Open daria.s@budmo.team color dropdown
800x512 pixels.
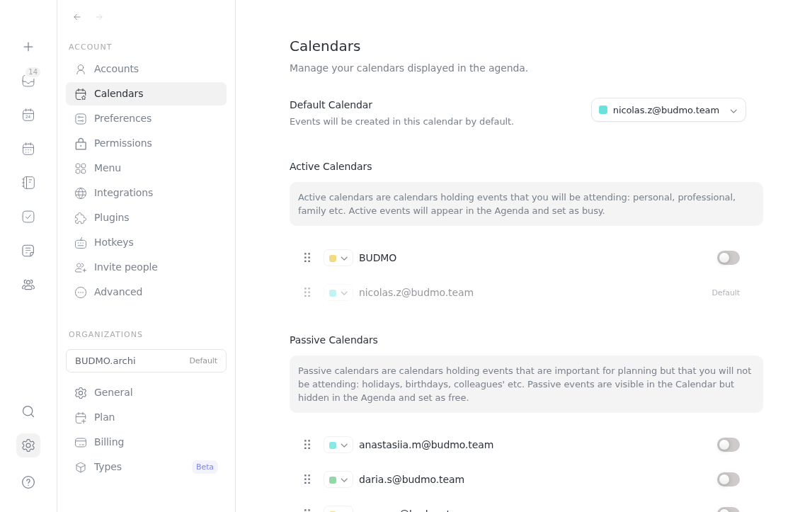pos(338,479)
